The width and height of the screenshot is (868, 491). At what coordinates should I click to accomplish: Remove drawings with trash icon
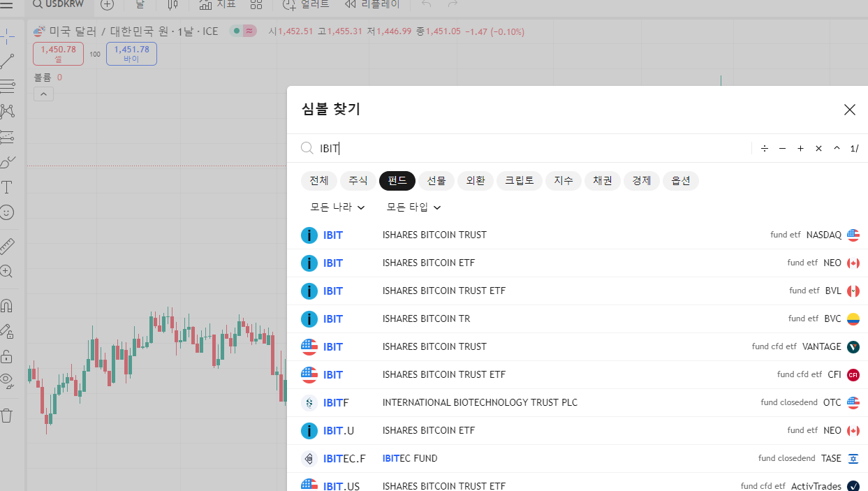coord(7,416)
